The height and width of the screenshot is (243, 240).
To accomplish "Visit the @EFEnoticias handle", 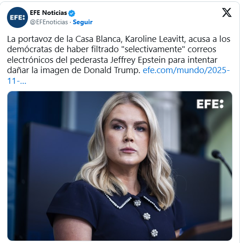I will click(49, 22).
